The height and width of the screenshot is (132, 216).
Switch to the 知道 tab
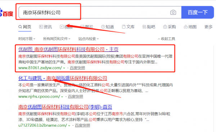(x=108, y=27)
